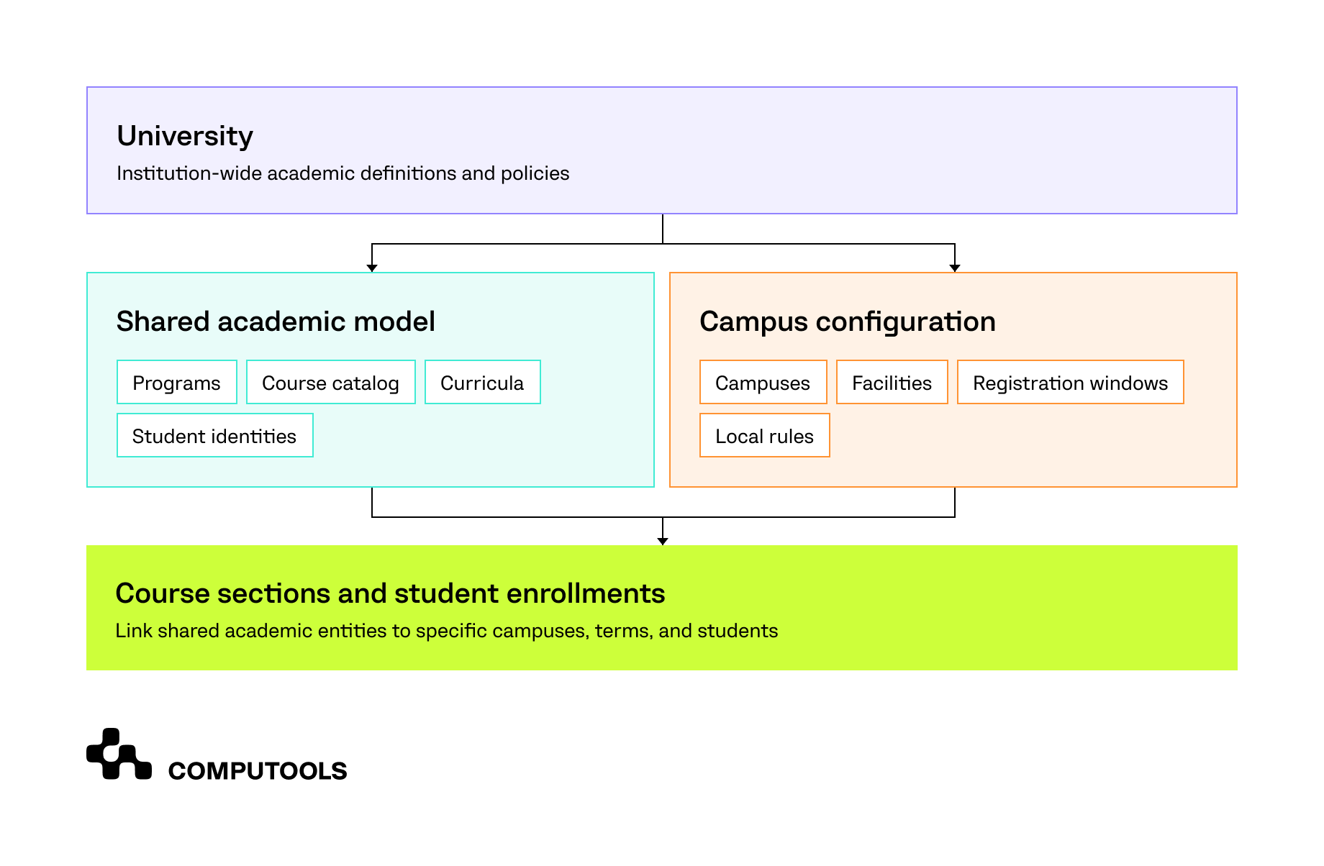Select the Registration windows box
Viewport: 1324px width, 866px height.
click(1071, 382)
